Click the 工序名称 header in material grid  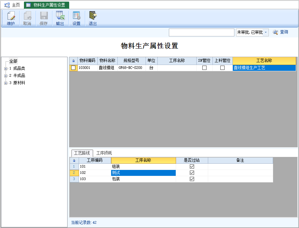pos(177,61)
